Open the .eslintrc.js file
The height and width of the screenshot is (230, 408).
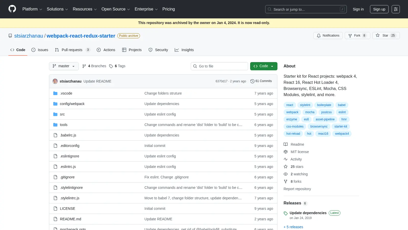click(68, 167)
